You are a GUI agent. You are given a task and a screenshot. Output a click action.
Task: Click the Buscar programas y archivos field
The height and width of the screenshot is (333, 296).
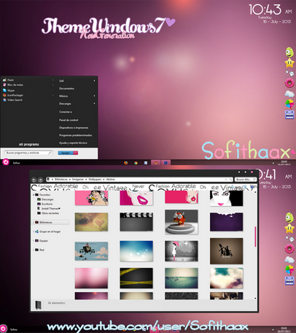[x=28, y=153]
